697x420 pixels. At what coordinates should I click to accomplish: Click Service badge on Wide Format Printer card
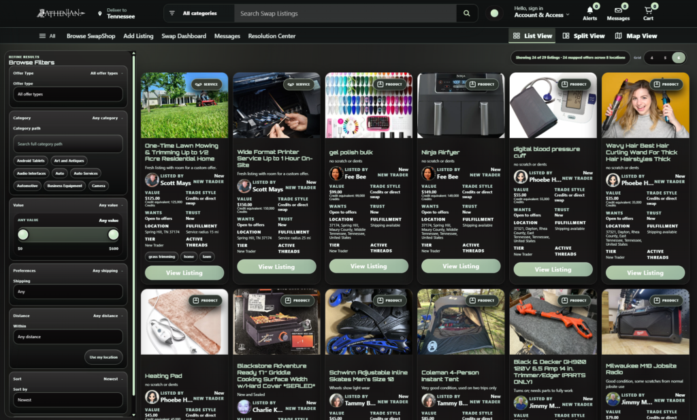[299, 84]
